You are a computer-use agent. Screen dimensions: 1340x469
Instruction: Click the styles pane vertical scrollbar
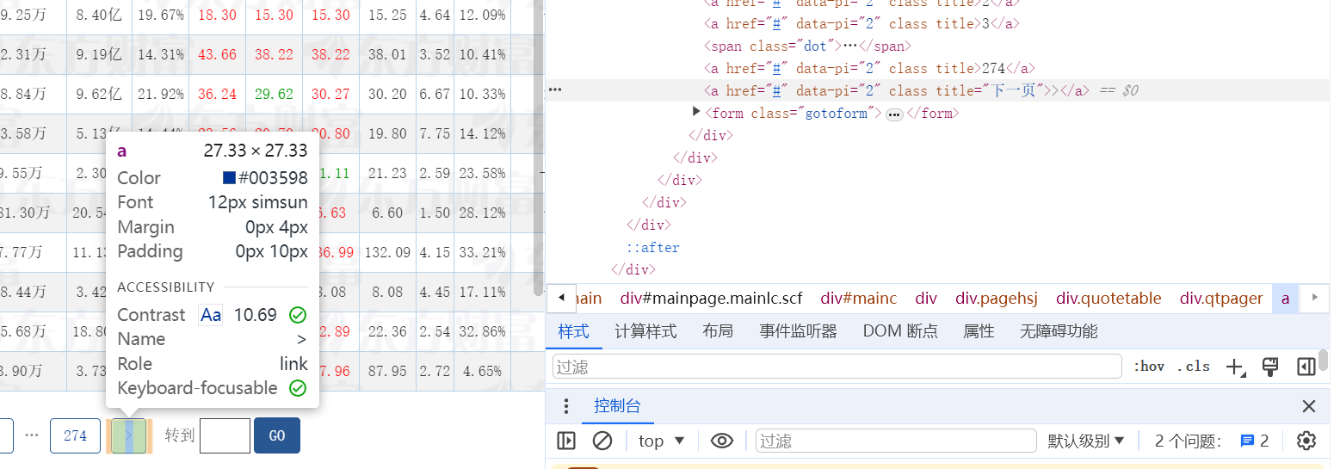tap(1324, 360)
